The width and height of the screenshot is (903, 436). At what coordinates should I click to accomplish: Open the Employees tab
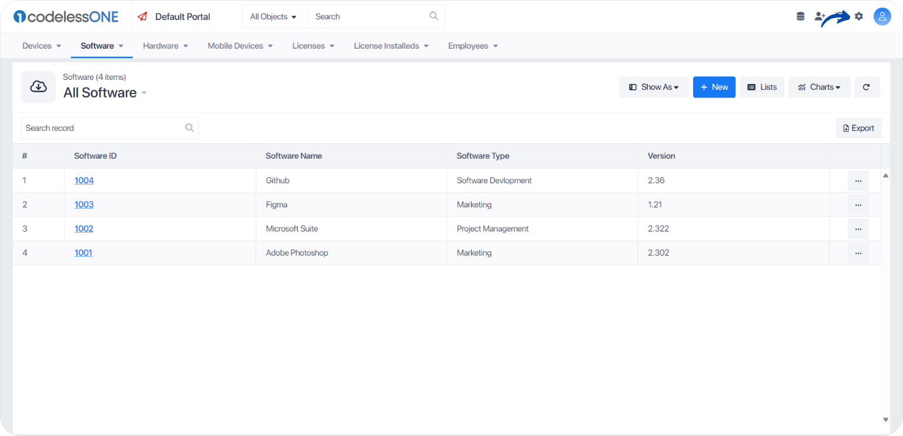coord(468,46)
